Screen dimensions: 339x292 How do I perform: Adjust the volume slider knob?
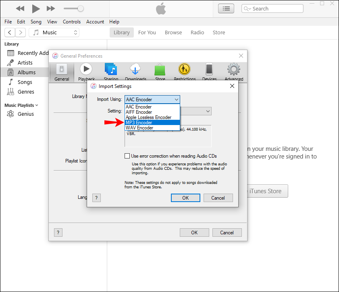(x=81, y=8)
